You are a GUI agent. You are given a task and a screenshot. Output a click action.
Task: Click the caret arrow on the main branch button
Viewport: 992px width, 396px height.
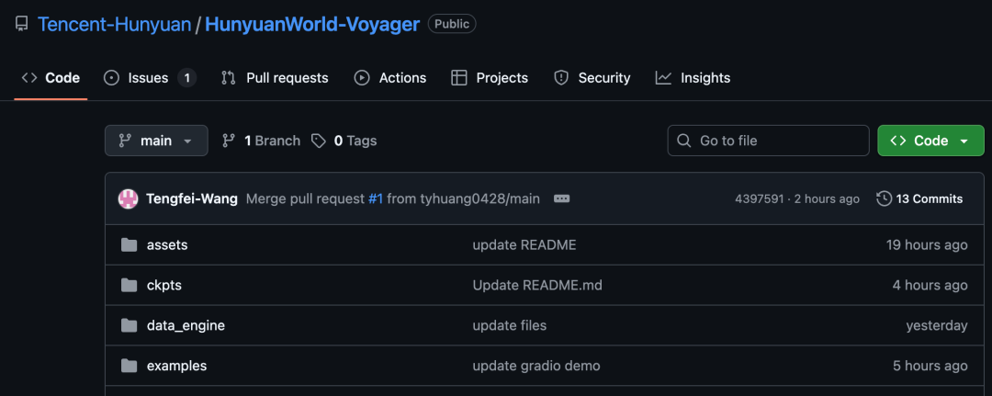point(187,141)
